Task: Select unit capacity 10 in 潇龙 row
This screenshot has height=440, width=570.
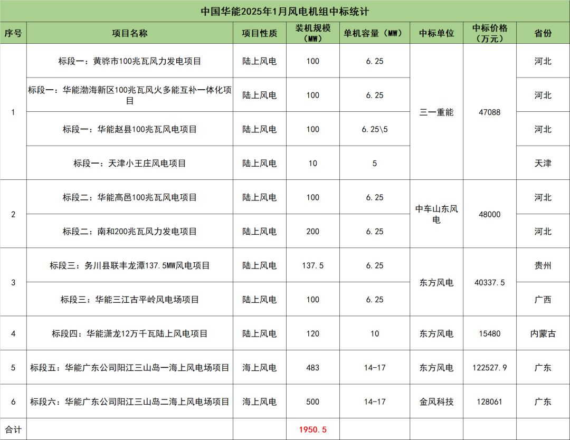Action: click(375, 333)
